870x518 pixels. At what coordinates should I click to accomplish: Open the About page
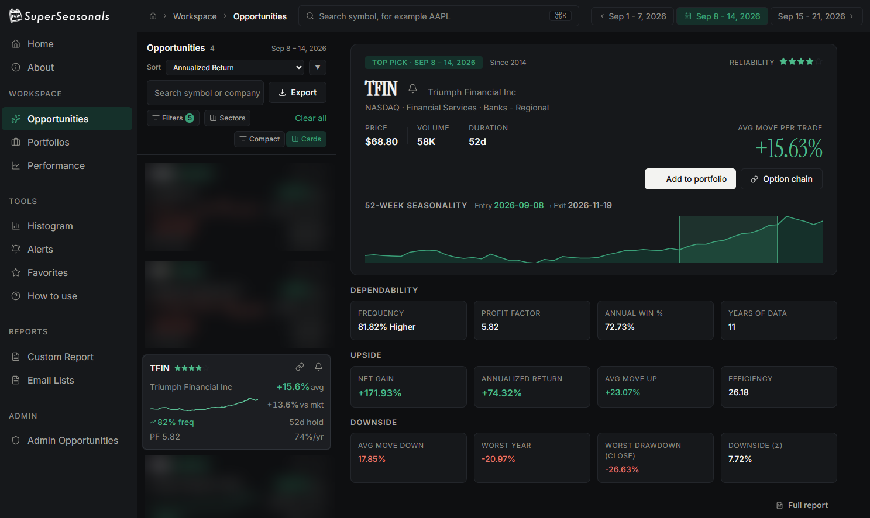[x=66, y=67]
